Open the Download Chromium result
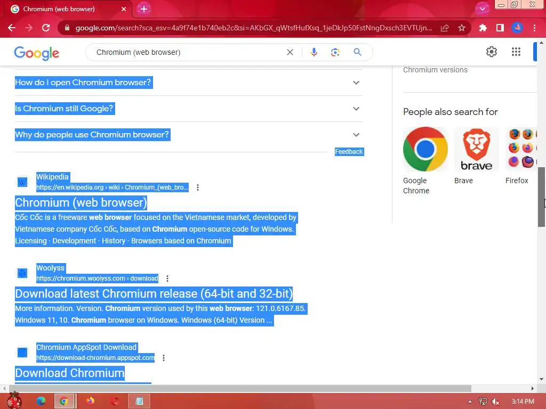Screen dimensions: 546x409 70,373
